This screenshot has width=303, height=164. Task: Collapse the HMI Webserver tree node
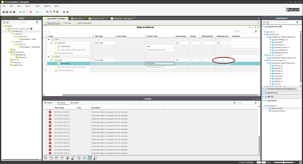click(x=9, y=52)
